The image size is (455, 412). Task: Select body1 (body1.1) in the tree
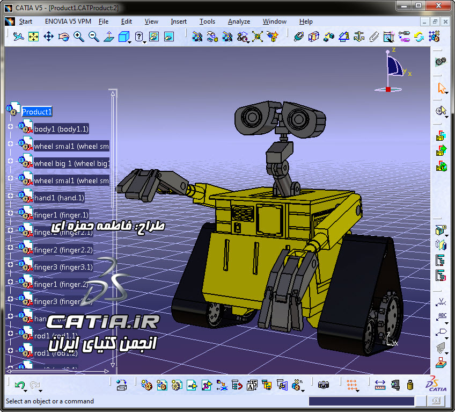pos(61,129)
